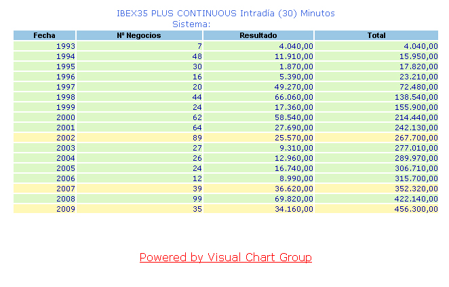This screenshot has width=449, height=287.
Task: Click the result value 69.820,00
Action: (x=294, y=199)
